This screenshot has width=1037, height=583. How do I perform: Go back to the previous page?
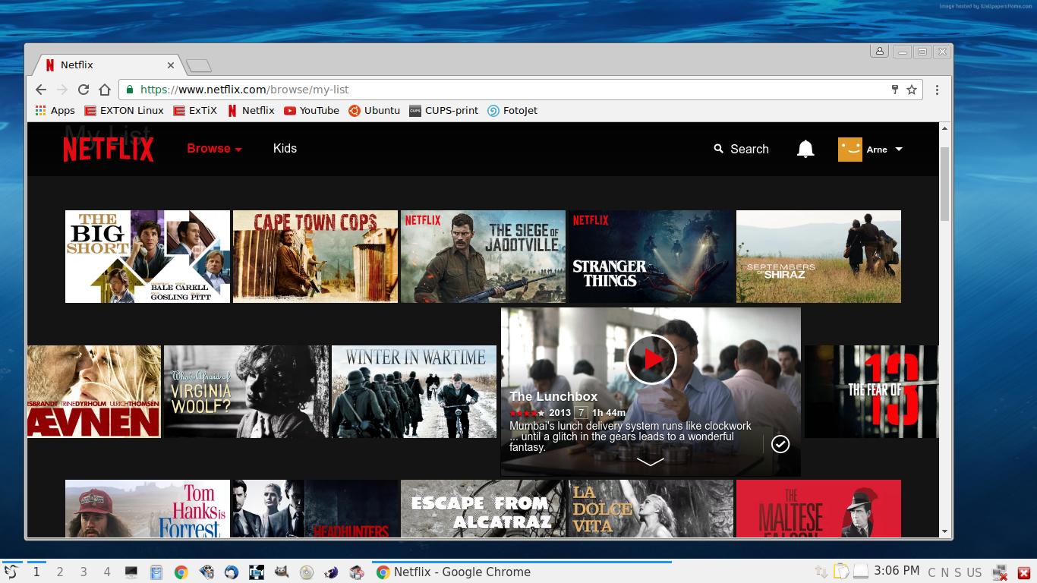pyautogui.click(x=41, y=90)
